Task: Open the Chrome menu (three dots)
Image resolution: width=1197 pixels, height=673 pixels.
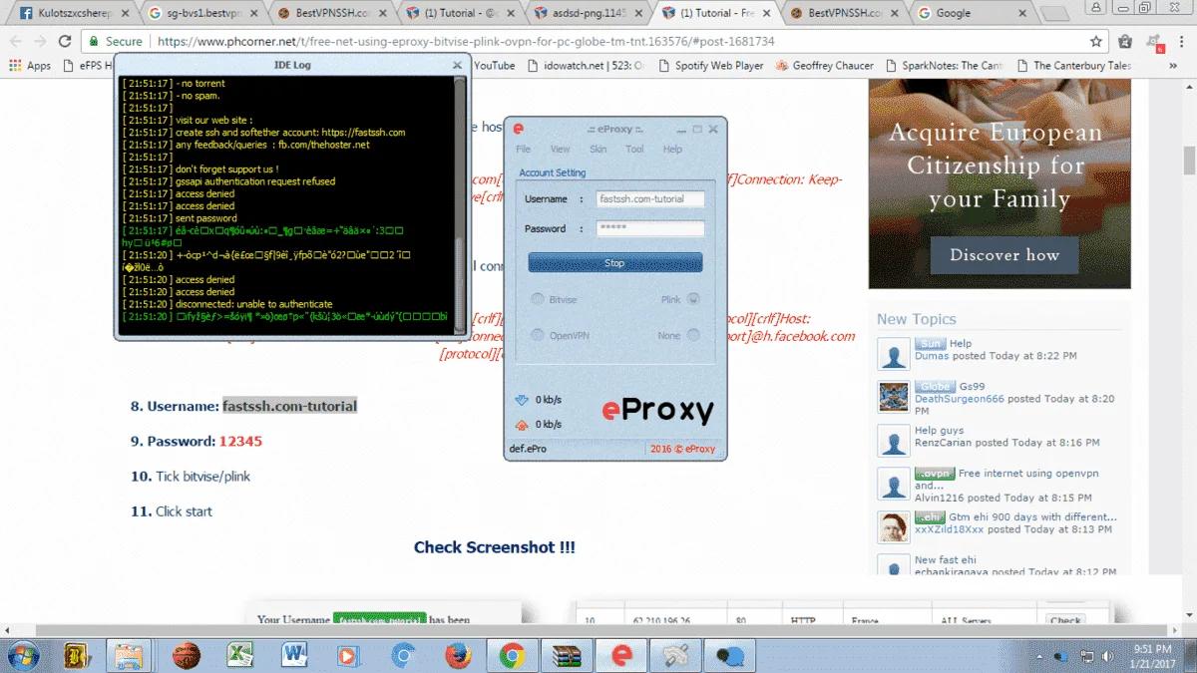Action: pyautogui.click(x=1182, y=42)
